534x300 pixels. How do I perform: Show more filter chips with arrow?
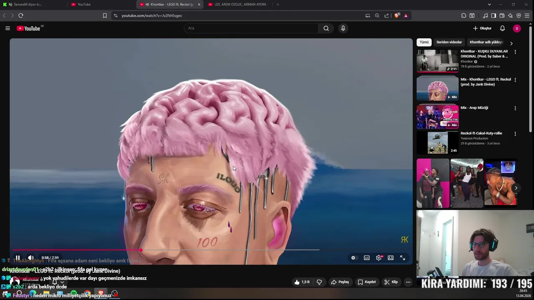pyautogui.click(x=511, y=43)
